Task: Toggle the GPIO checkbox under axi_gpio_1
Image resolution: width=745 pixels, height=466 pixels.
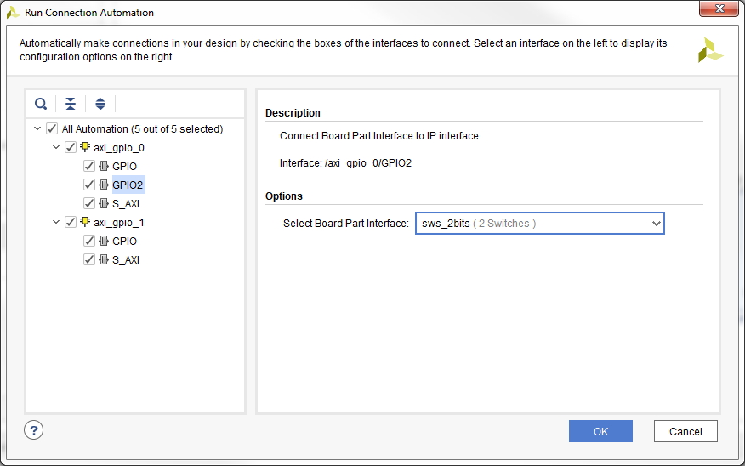Action: point(88,241)
